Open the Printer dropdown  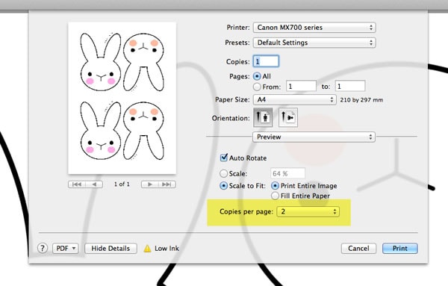pos(314,28)
